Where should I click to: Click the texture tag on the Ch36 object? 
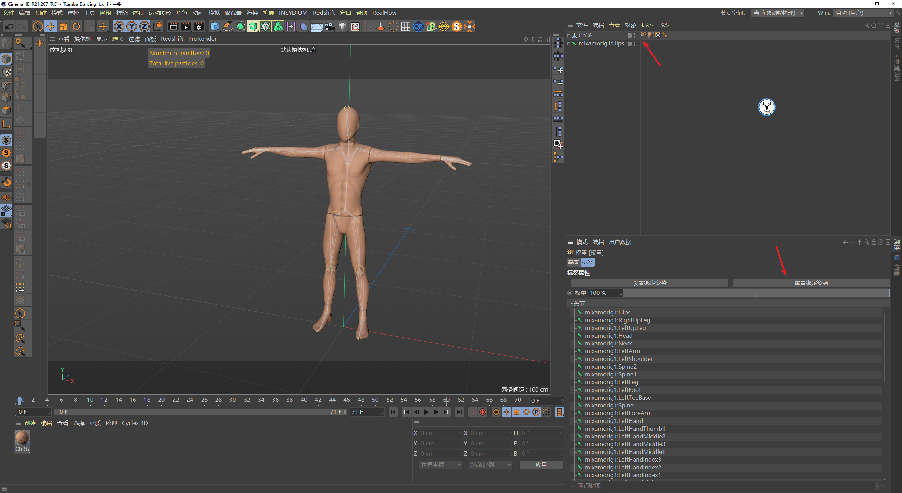point(650,35)
